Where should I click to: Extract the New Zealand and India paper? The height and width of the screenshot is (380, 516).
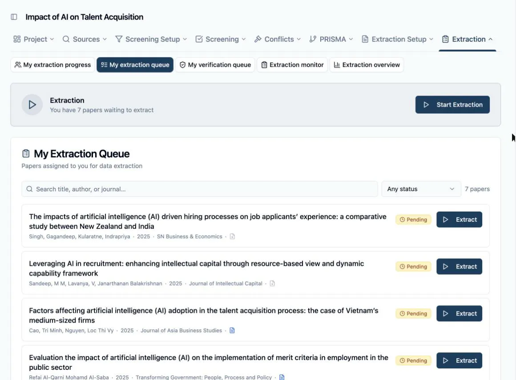[460, 220]
